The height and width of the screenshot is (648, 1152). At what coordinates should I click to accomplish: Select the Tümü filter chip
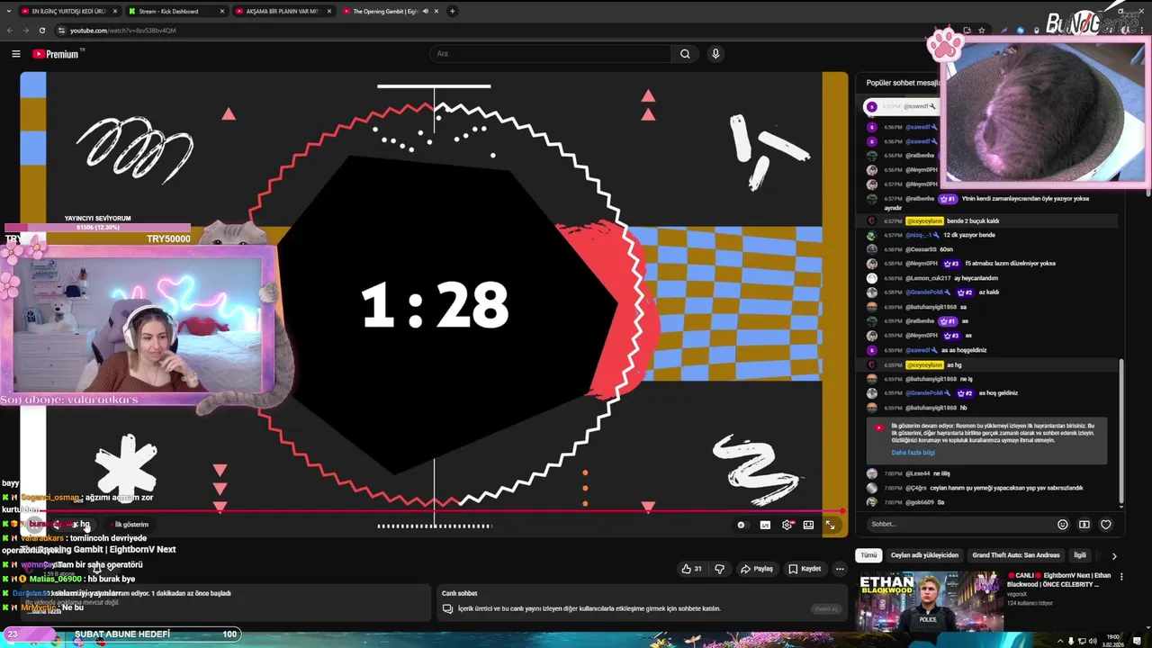(868, 555)
